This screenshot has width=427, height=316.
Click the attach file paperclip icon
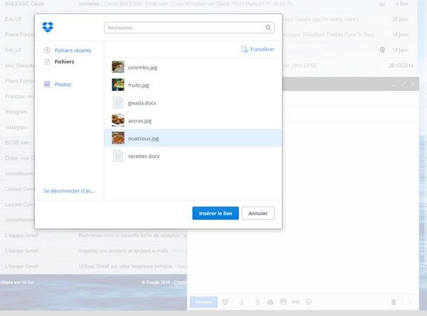point(258,302)
